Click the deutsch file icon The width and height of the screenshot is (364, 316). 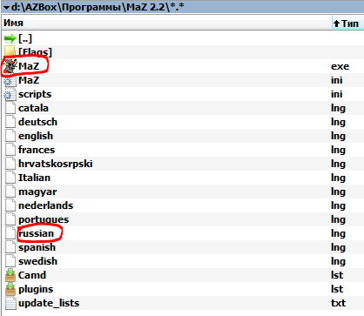[10, 122]
